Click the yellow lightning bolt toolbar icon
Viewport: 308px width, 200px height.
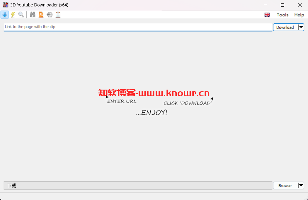[x=13, y=15]
